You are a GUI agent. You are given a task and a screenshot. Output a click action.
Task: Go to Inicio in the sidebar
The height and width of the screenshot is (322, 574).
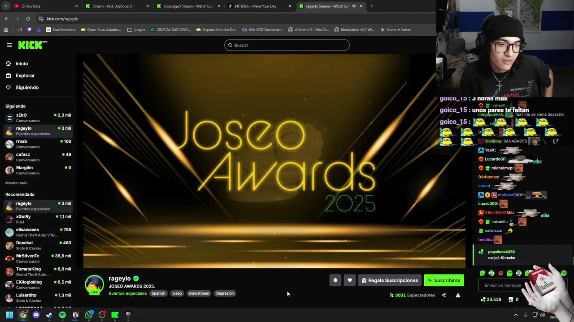tap(22, 64)
